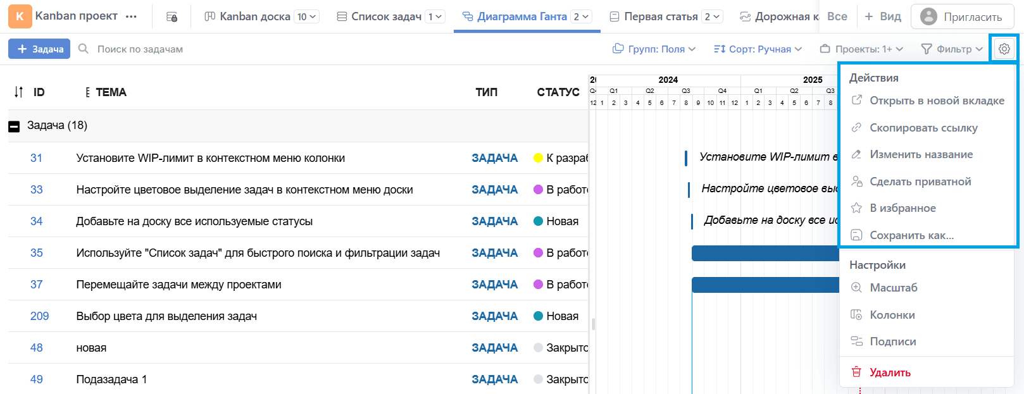Open the view settings gear icon
The width and height of the screenshot is (1024, 394).
[1004, 49]
